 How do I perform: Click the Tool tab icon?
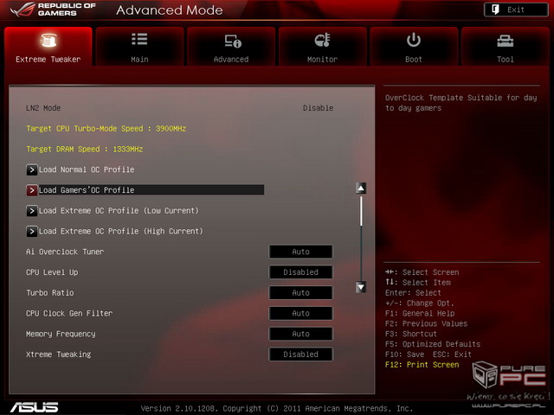(x=506, y=41)
